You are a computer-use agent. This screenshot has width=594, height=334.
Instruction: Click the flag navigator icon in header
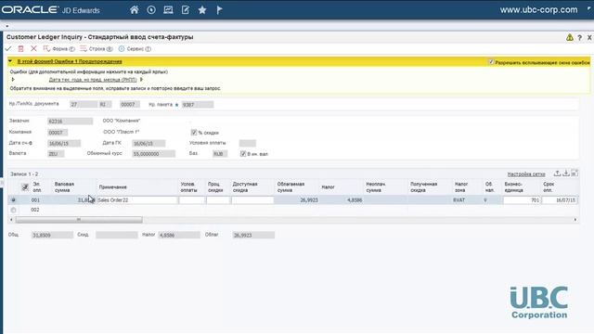[219, 10]
